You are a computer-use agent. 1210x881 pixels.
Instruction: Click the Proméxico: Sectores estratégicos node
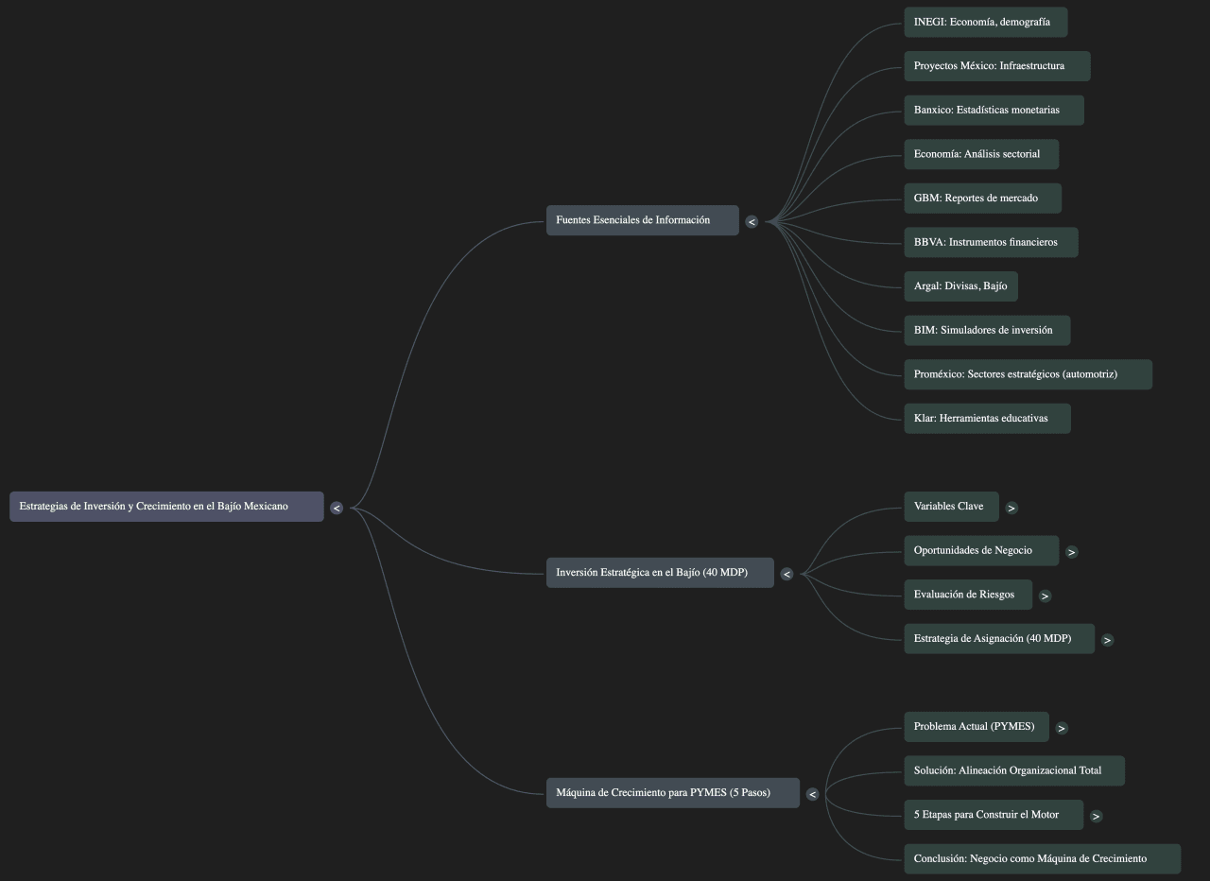(x=1028, y=374)
